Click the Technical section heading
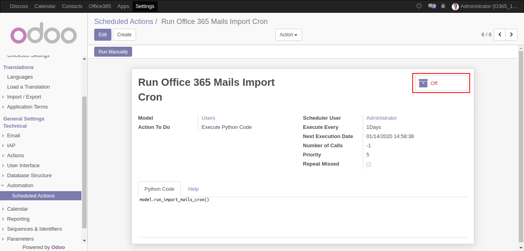 (x=15, y=126)
